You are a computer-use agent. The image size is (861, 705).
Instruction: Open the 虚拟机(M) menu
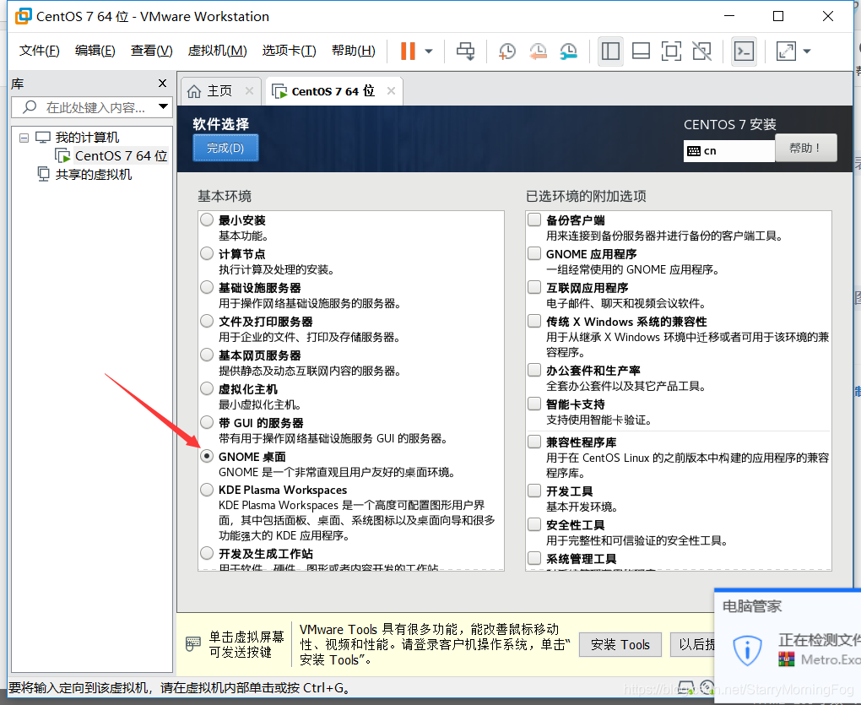click(x=217, y=51)
